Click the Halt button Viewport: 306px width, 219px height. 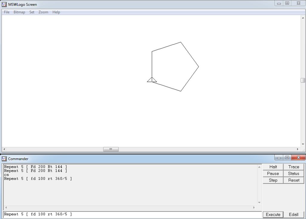(273, 167)
